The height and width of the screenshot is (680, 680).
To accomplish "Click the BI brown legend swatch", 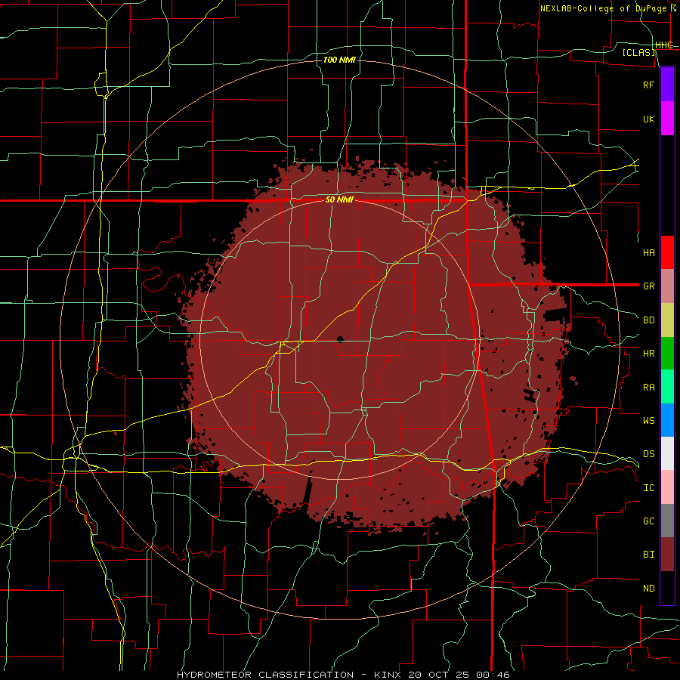I will [667, 555].
